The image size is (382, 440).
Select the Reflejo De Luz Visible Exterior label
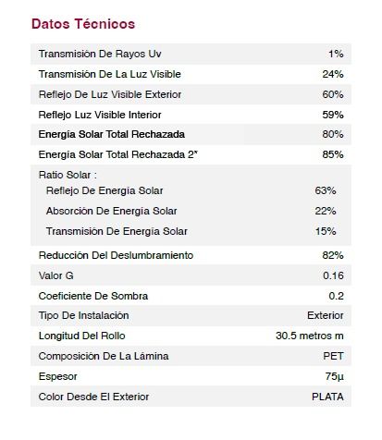110,94
